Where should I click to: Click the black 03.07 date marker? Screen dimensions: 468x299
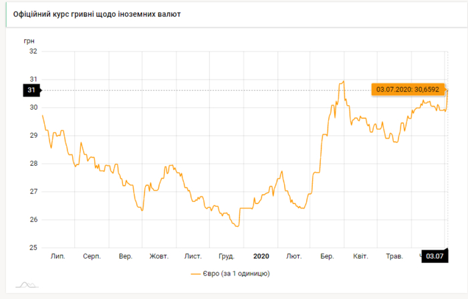[x=435, y=256]
